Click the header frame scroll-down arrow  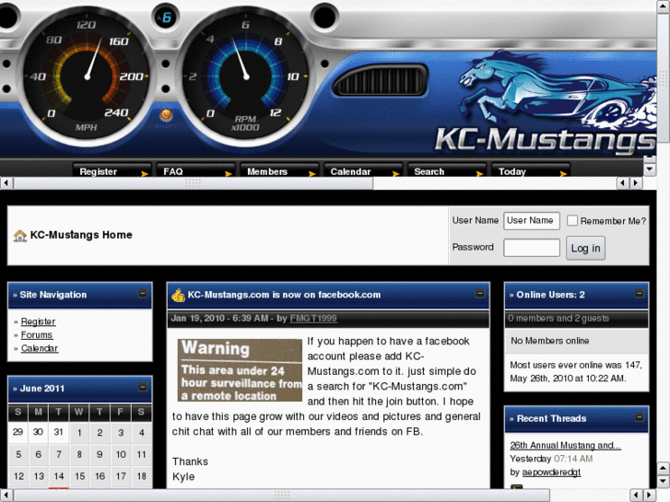coord(650,169)
